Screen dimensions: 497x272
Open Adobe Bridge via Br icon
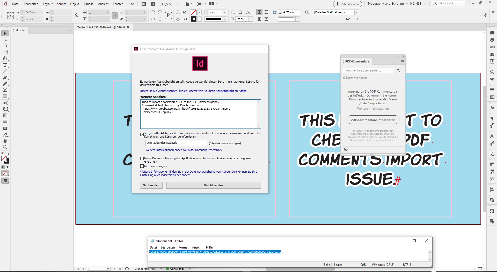pyautogui.click(x=144, y=4)
